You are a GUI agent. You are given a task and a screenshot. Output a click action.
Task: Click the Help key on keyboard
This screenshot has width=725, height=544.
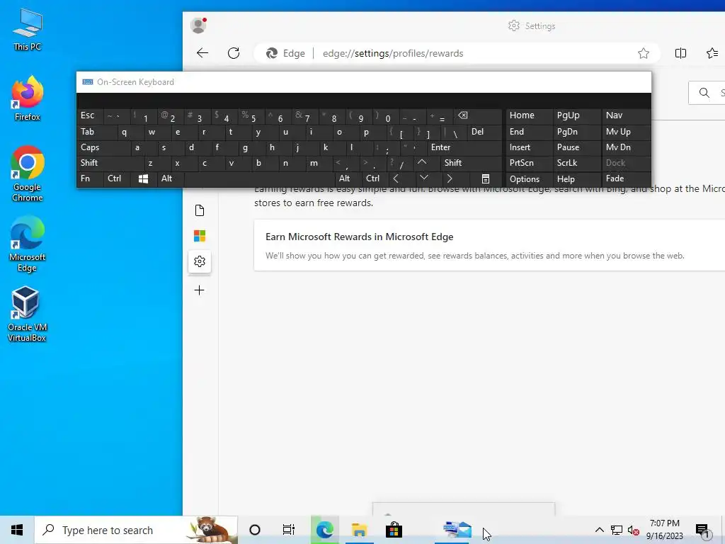pos(576,179)
